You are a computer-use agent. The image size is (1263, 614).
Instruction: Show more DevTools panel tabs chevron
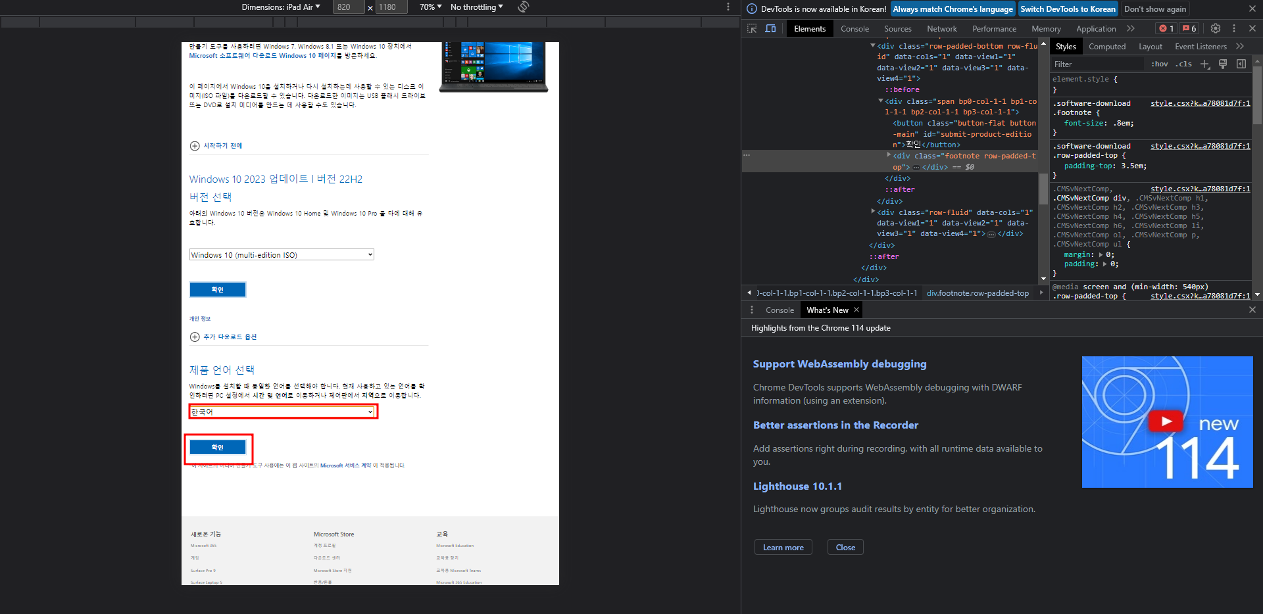pyautogui.click(x=1131, y=28)
